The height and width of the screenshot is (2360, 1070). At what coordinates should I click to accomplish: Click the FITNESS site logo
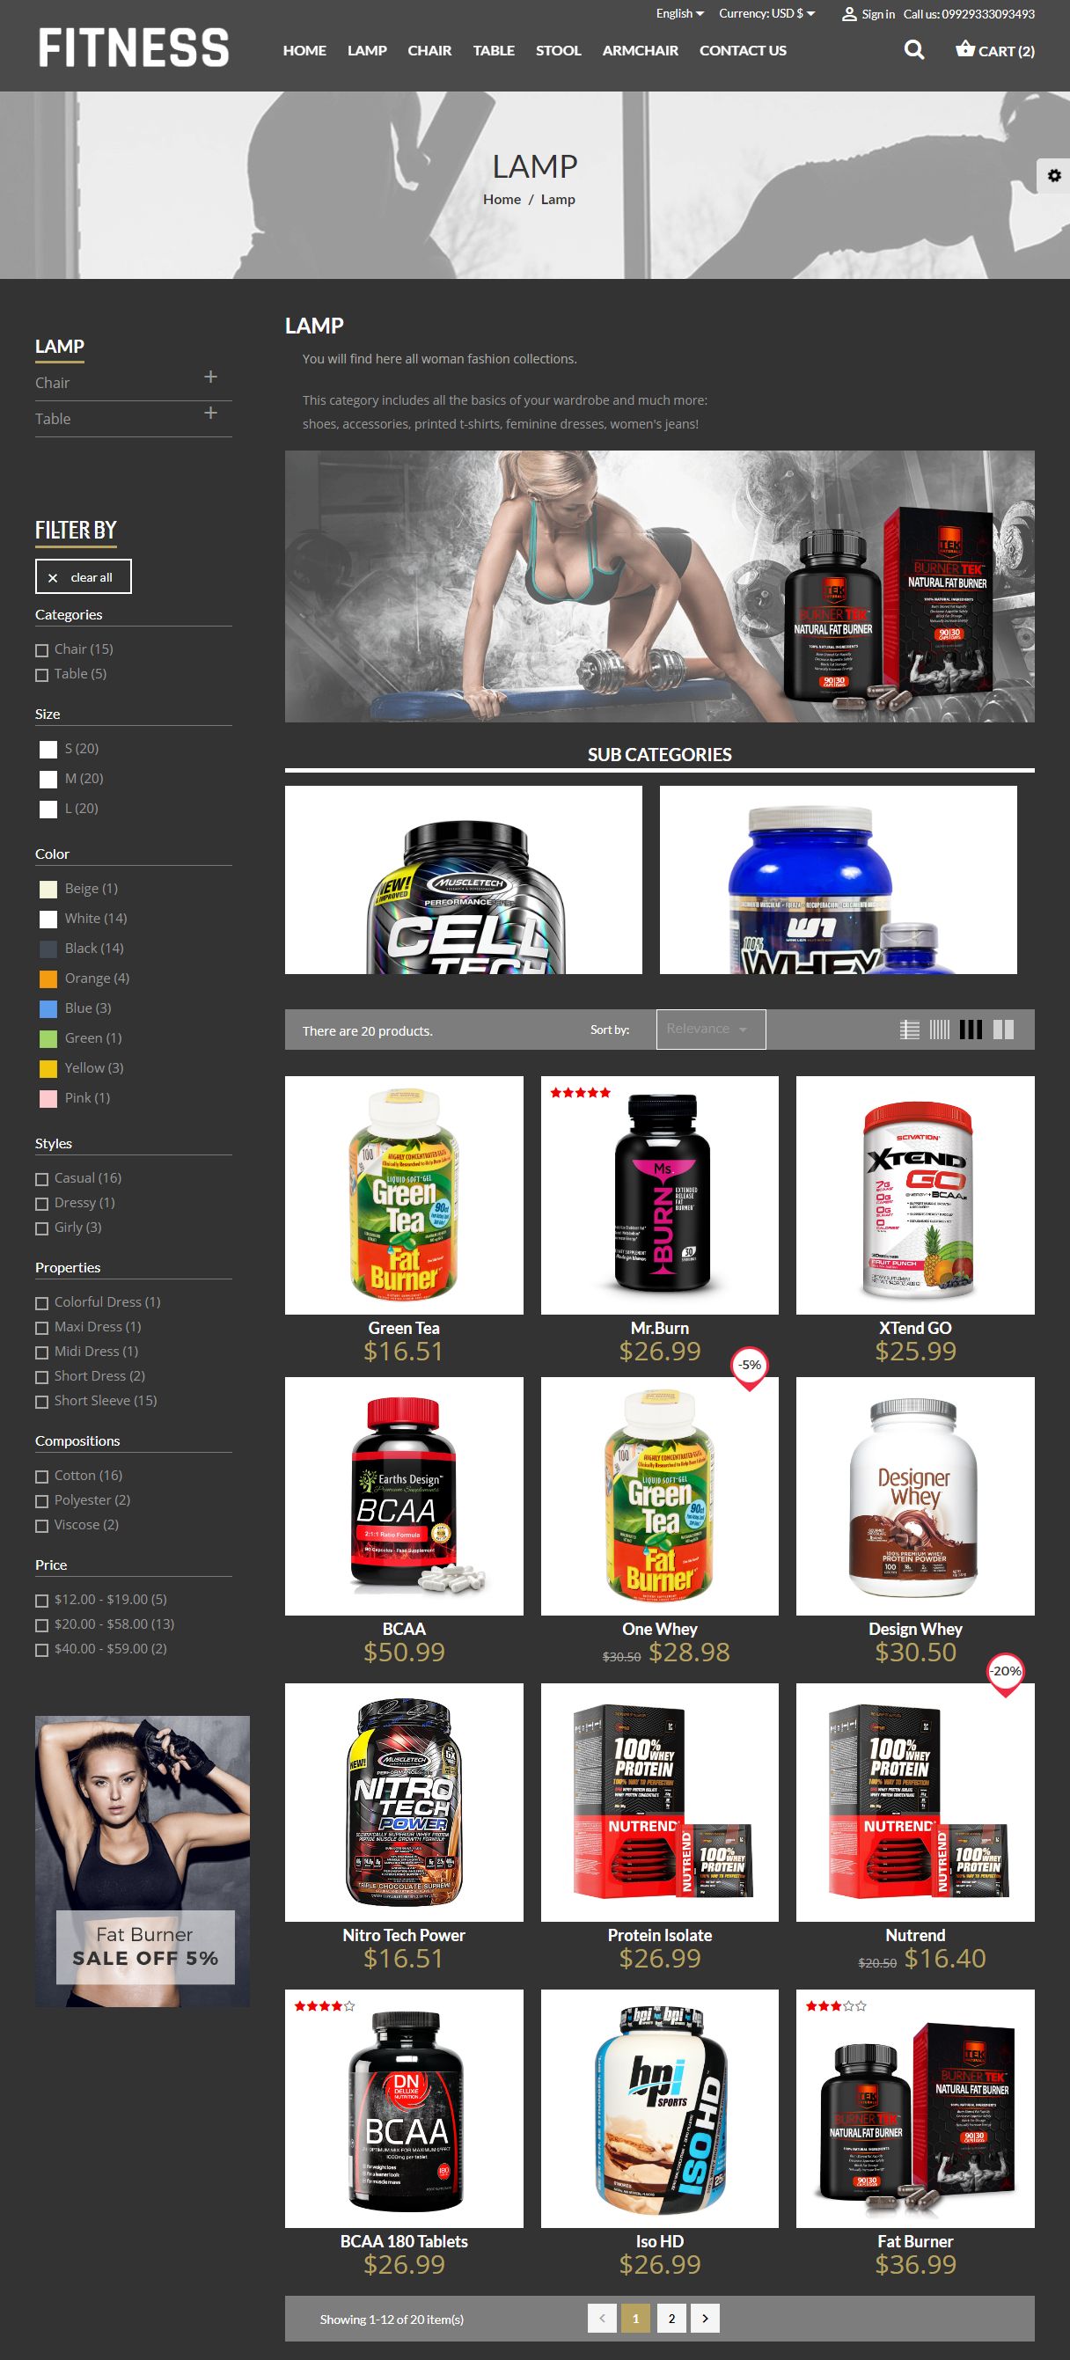[134, 48]
